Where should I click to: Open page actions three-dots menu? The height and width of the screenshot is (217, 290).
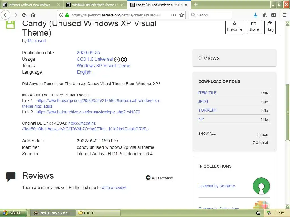click(x=174, y=15)
